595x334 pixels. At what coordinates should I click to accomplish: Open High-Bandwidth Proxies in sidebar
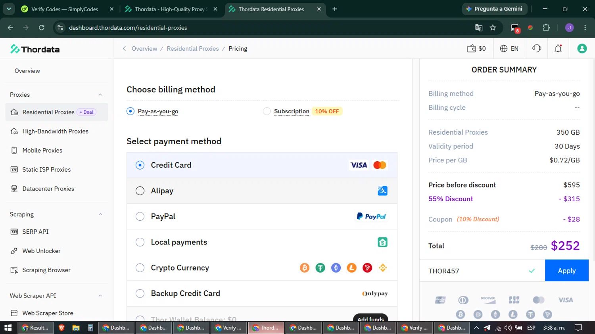pyautogui.click(x=57, y=131)
